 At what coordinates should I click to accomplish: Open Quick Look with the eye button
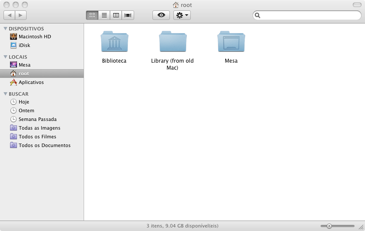click(x=161, y=15)
